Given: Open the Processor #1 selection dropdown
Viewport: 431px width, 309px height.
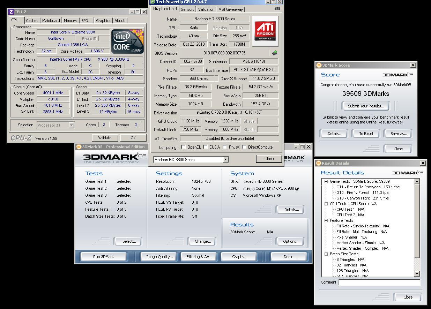Looking at the screenshot, I should pyautogui.click(x=71, y=125).
